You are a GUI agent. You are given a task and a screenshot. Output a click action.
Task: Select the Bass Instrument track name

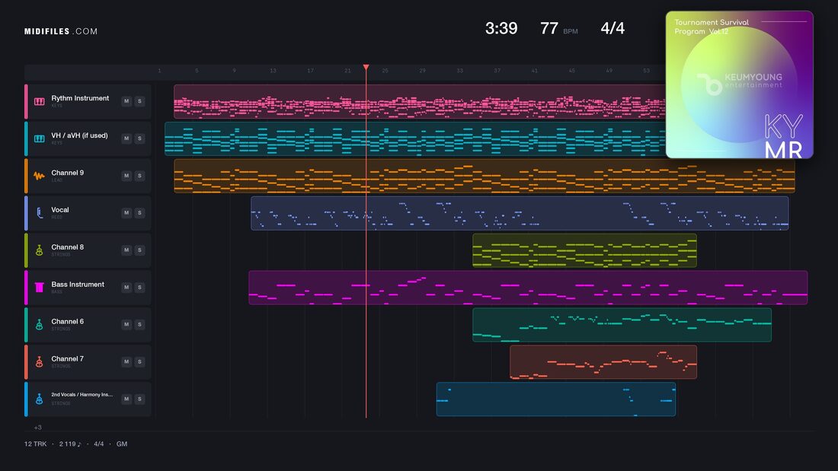tap(78, 285)
